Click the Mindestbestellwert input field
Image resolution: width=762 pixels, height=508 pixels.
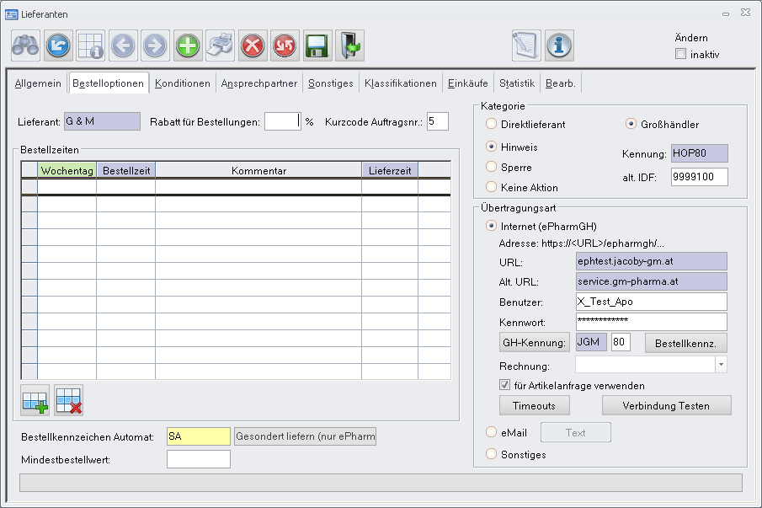[199, 459]
